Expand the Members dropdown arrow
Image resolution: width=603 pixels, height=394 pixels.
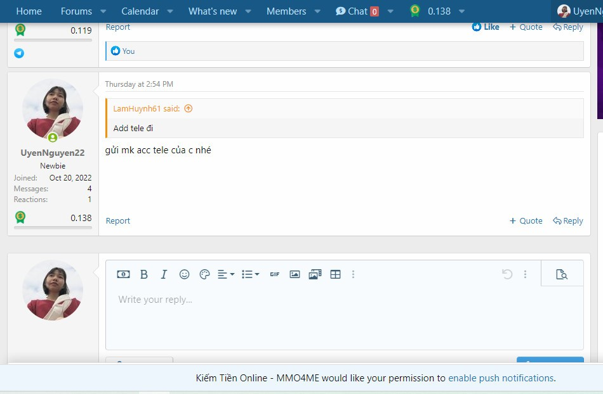click(317, 11)
